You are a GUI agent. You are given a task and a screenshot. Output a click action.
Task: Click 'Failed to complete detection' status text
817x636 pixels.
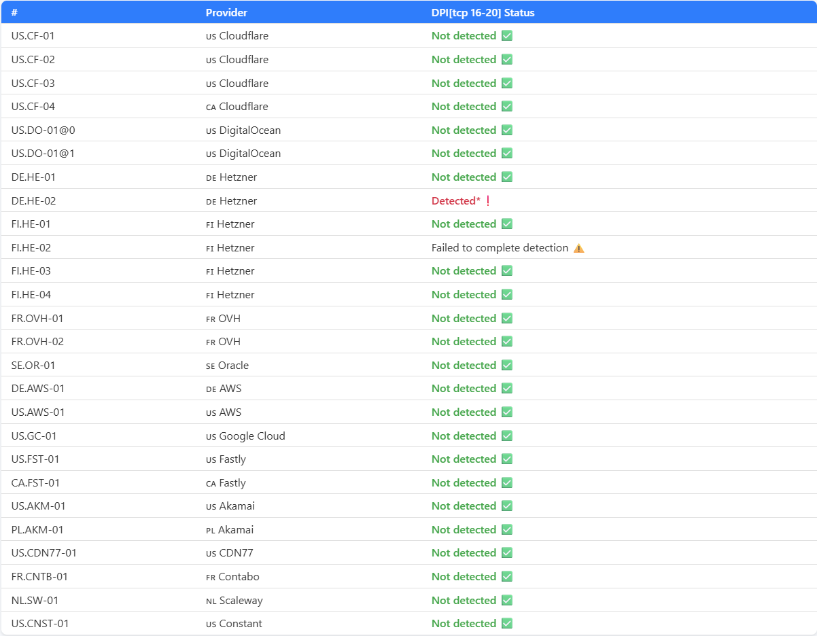500,248
